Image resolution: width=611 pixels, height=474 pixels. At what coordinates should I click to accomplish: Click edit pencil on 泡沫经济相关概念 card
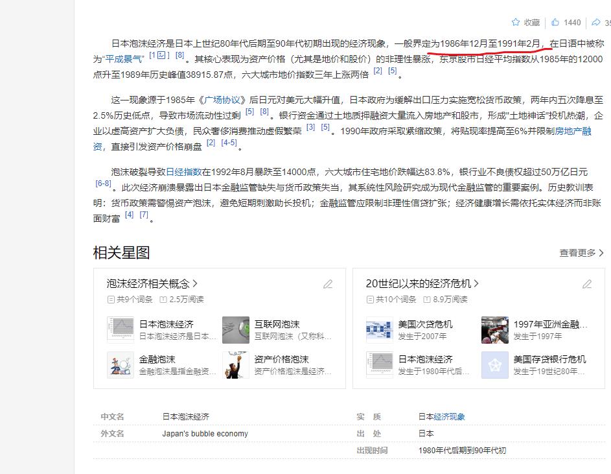point(328,284)
